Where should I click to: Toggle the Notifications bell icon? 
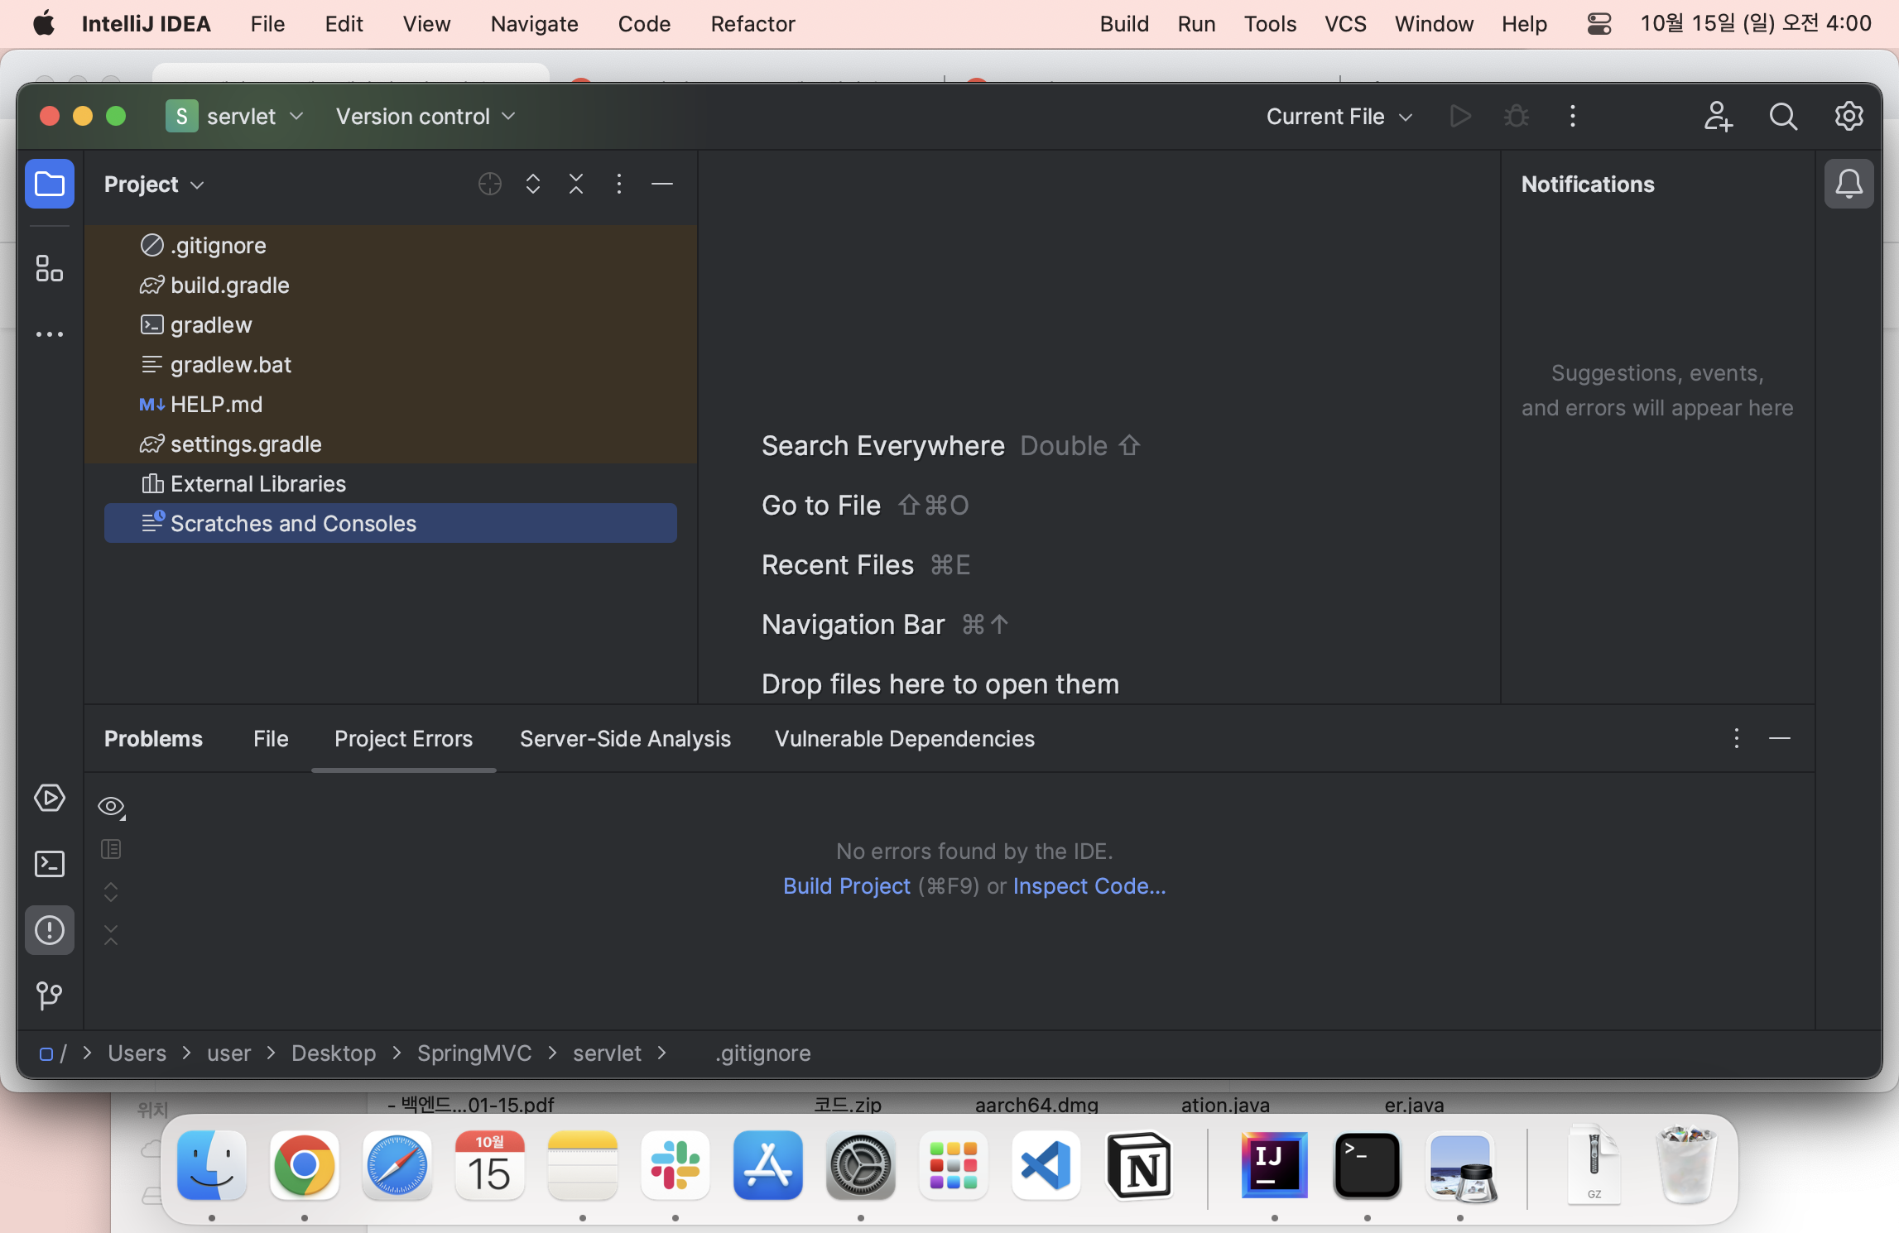pos(1849,184)
